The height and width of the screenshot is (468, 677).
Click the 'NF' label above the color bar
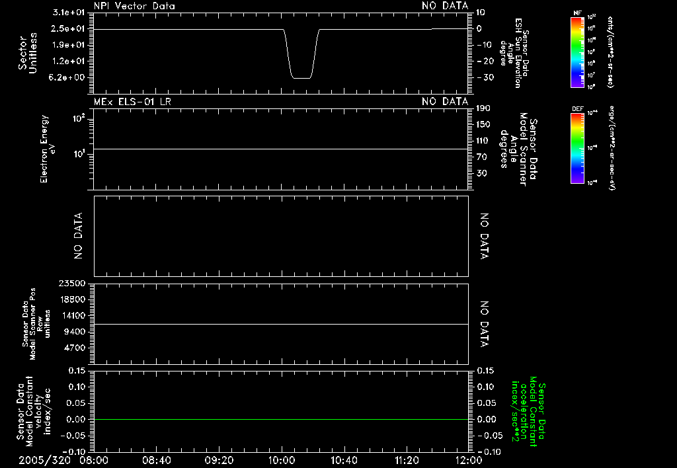577,13
